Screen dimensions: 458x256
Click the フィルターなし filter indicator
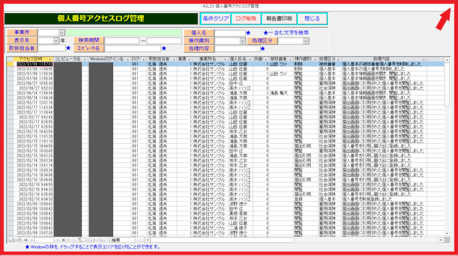coord(92,240)
